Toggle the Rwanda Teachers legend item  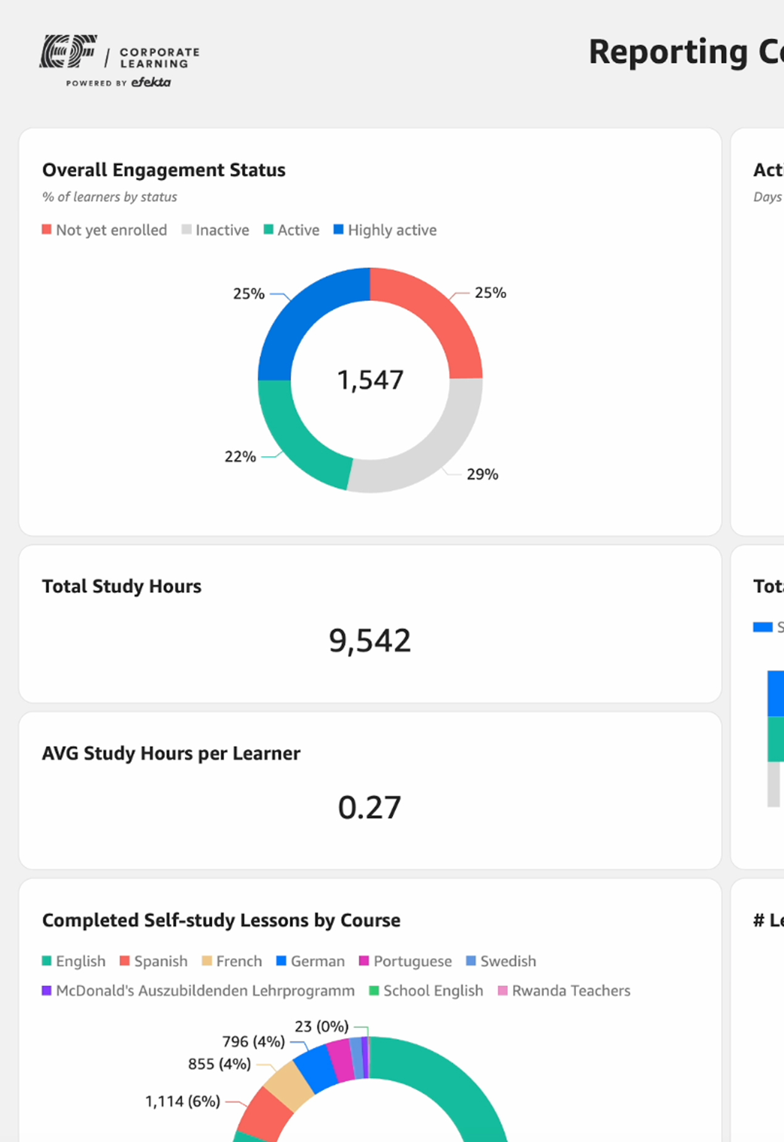click(x=564, y=991)
